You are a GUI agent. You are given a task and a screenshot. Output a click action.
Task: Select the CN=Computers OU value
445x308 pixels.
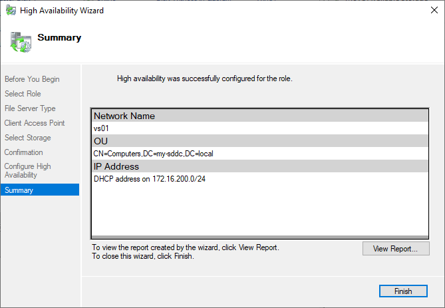(153, 154)
